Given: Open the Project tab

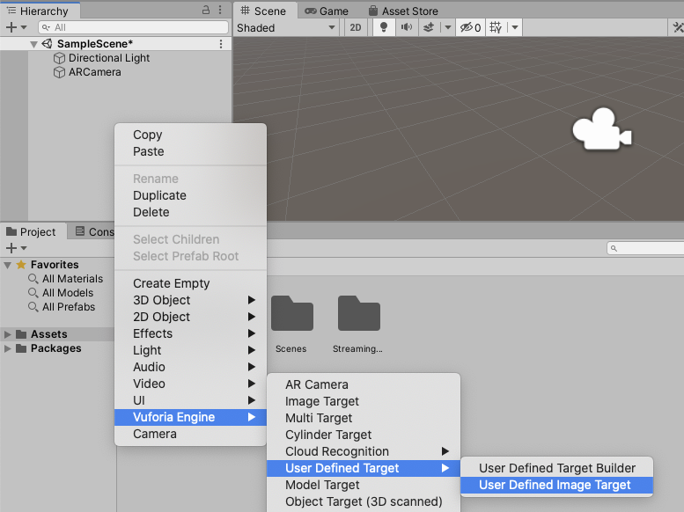Looking at the screenshot, I should 32,231.
